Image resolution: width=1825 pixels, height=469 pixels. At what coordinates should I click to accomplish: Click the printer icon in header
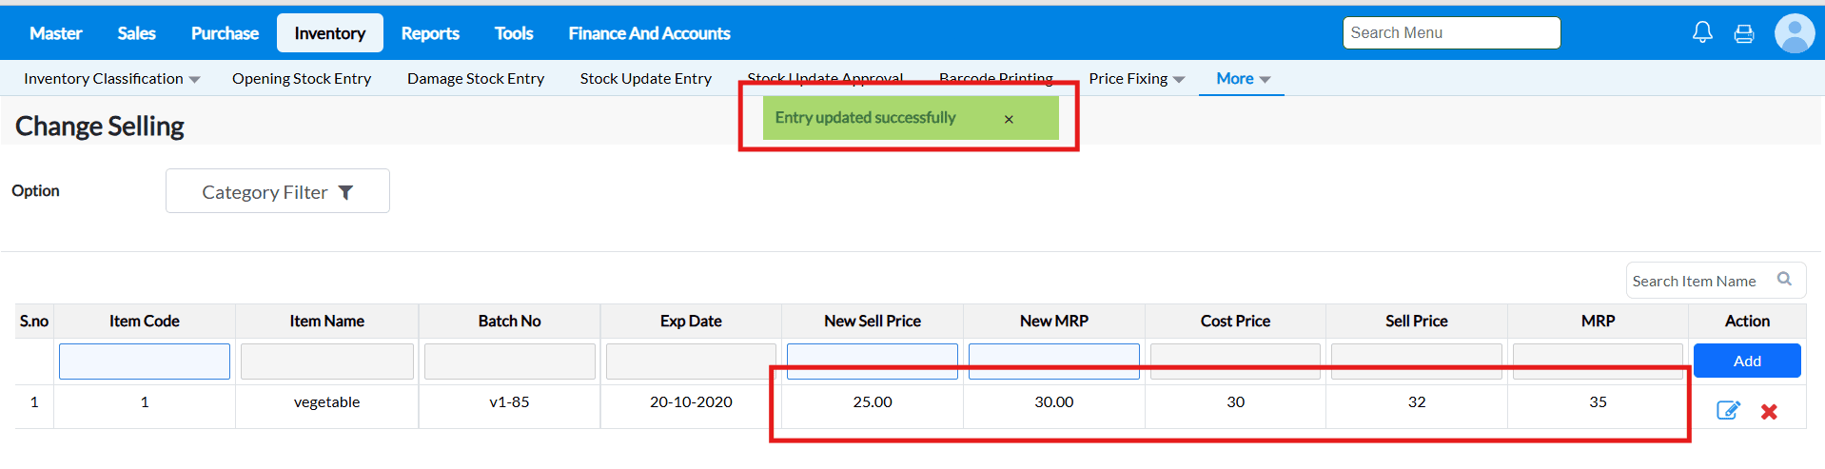coord(1744,34)
